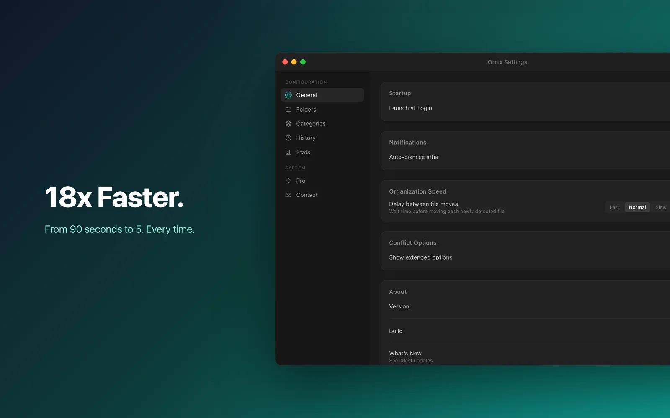This screenshot has width=670, height=418.
Task: Click the Contact envelope icon
Action: click(289, 195)
